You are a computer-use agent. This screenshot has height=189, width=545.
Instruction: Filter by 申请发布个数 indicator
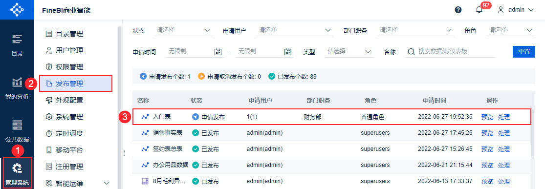point(165,77)
